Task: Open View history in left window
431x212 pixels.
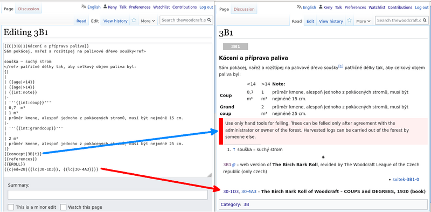Action: (x=115, y=21)
